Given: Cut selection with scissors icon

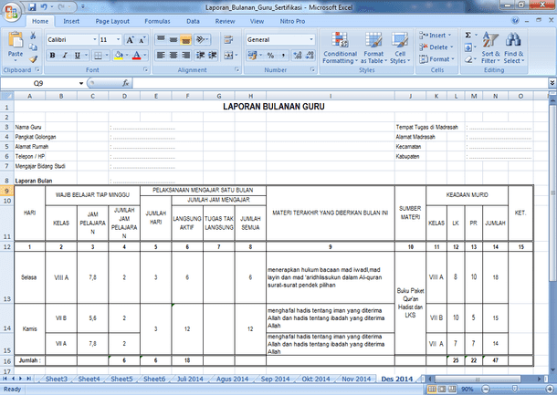Looking at the screenshot, I should tap(33, 36).
